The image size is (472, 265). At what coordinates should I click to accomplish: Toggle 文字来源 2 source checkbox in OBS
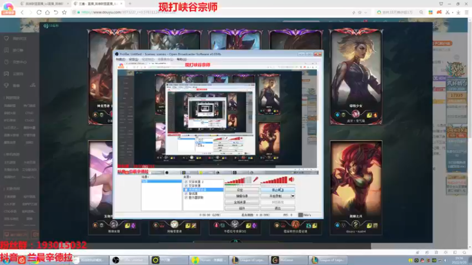pyautogui.click(x=186, y=182)
